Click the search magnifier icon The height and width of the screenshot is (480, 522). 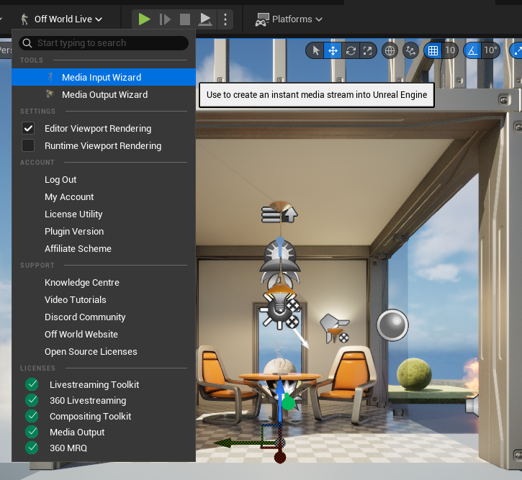click(x=27, y=43)
